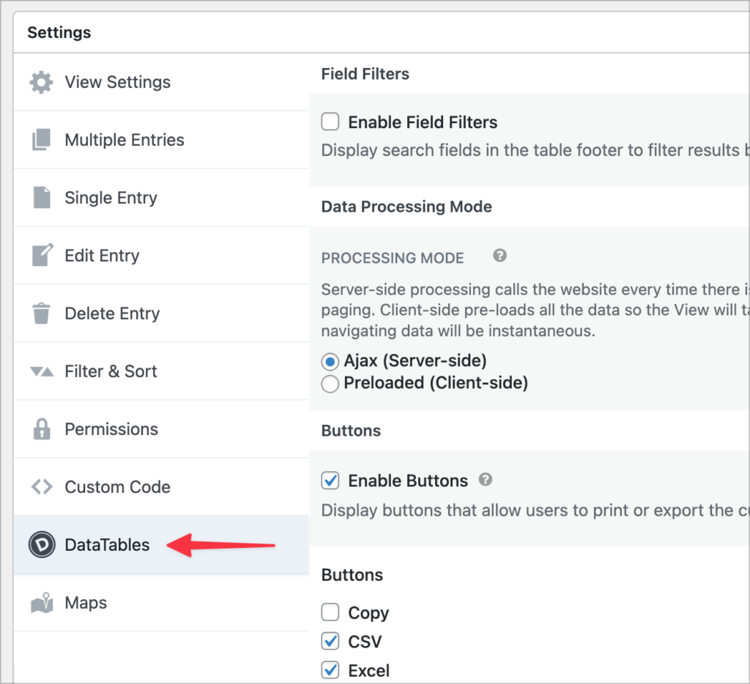
Task: Choose Ajax (Server-side) processing mode
Action: [330, 360]
